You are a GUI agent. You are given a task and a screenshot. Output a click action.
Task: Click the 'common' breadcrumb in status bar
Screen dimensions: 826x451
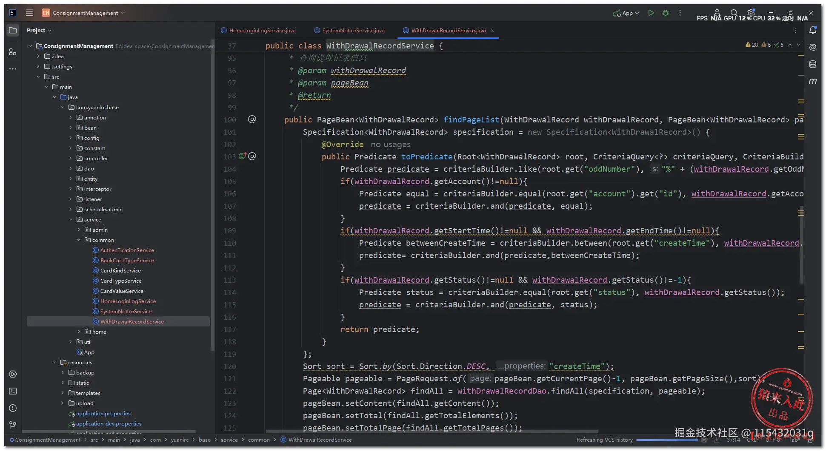tap(259, 440)
